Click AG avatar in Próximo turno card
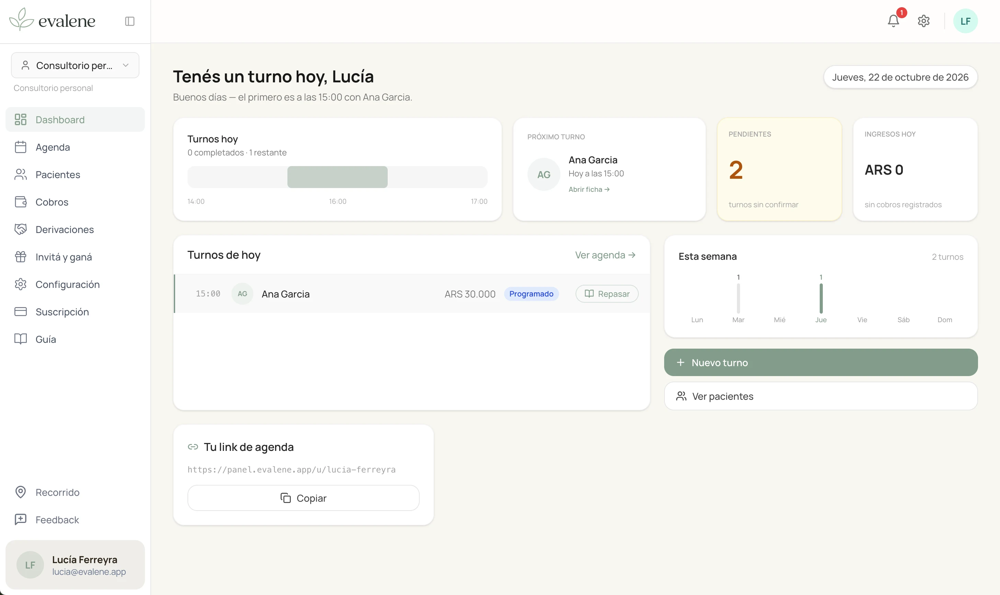This screenshot has width=1000, height=595. coord(544,174)
